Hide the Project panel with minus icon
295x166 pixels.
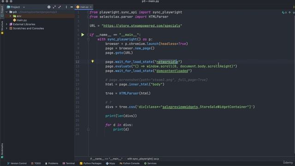click(x=71, y=7)
